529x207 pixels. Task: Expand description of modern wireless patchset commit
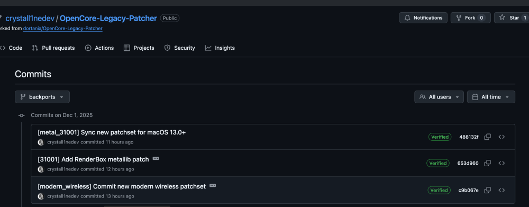[213, 185]
